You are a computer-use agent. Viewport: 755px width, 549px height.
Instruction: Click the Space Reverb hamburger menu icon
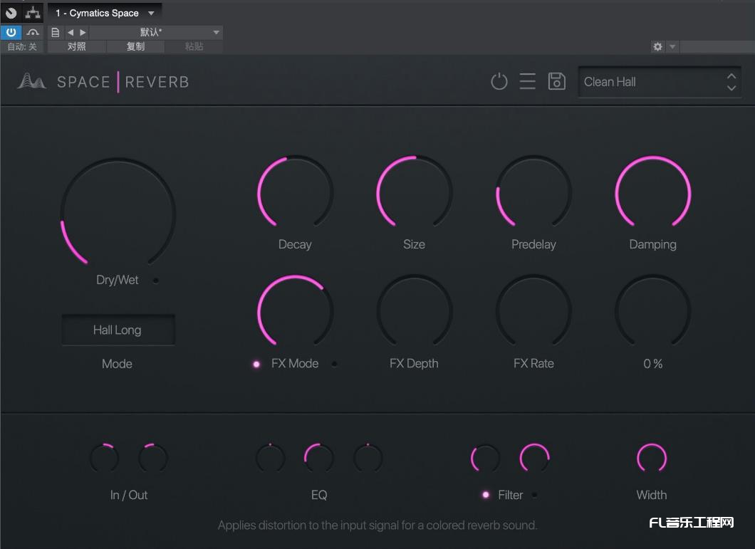point(527,81)
